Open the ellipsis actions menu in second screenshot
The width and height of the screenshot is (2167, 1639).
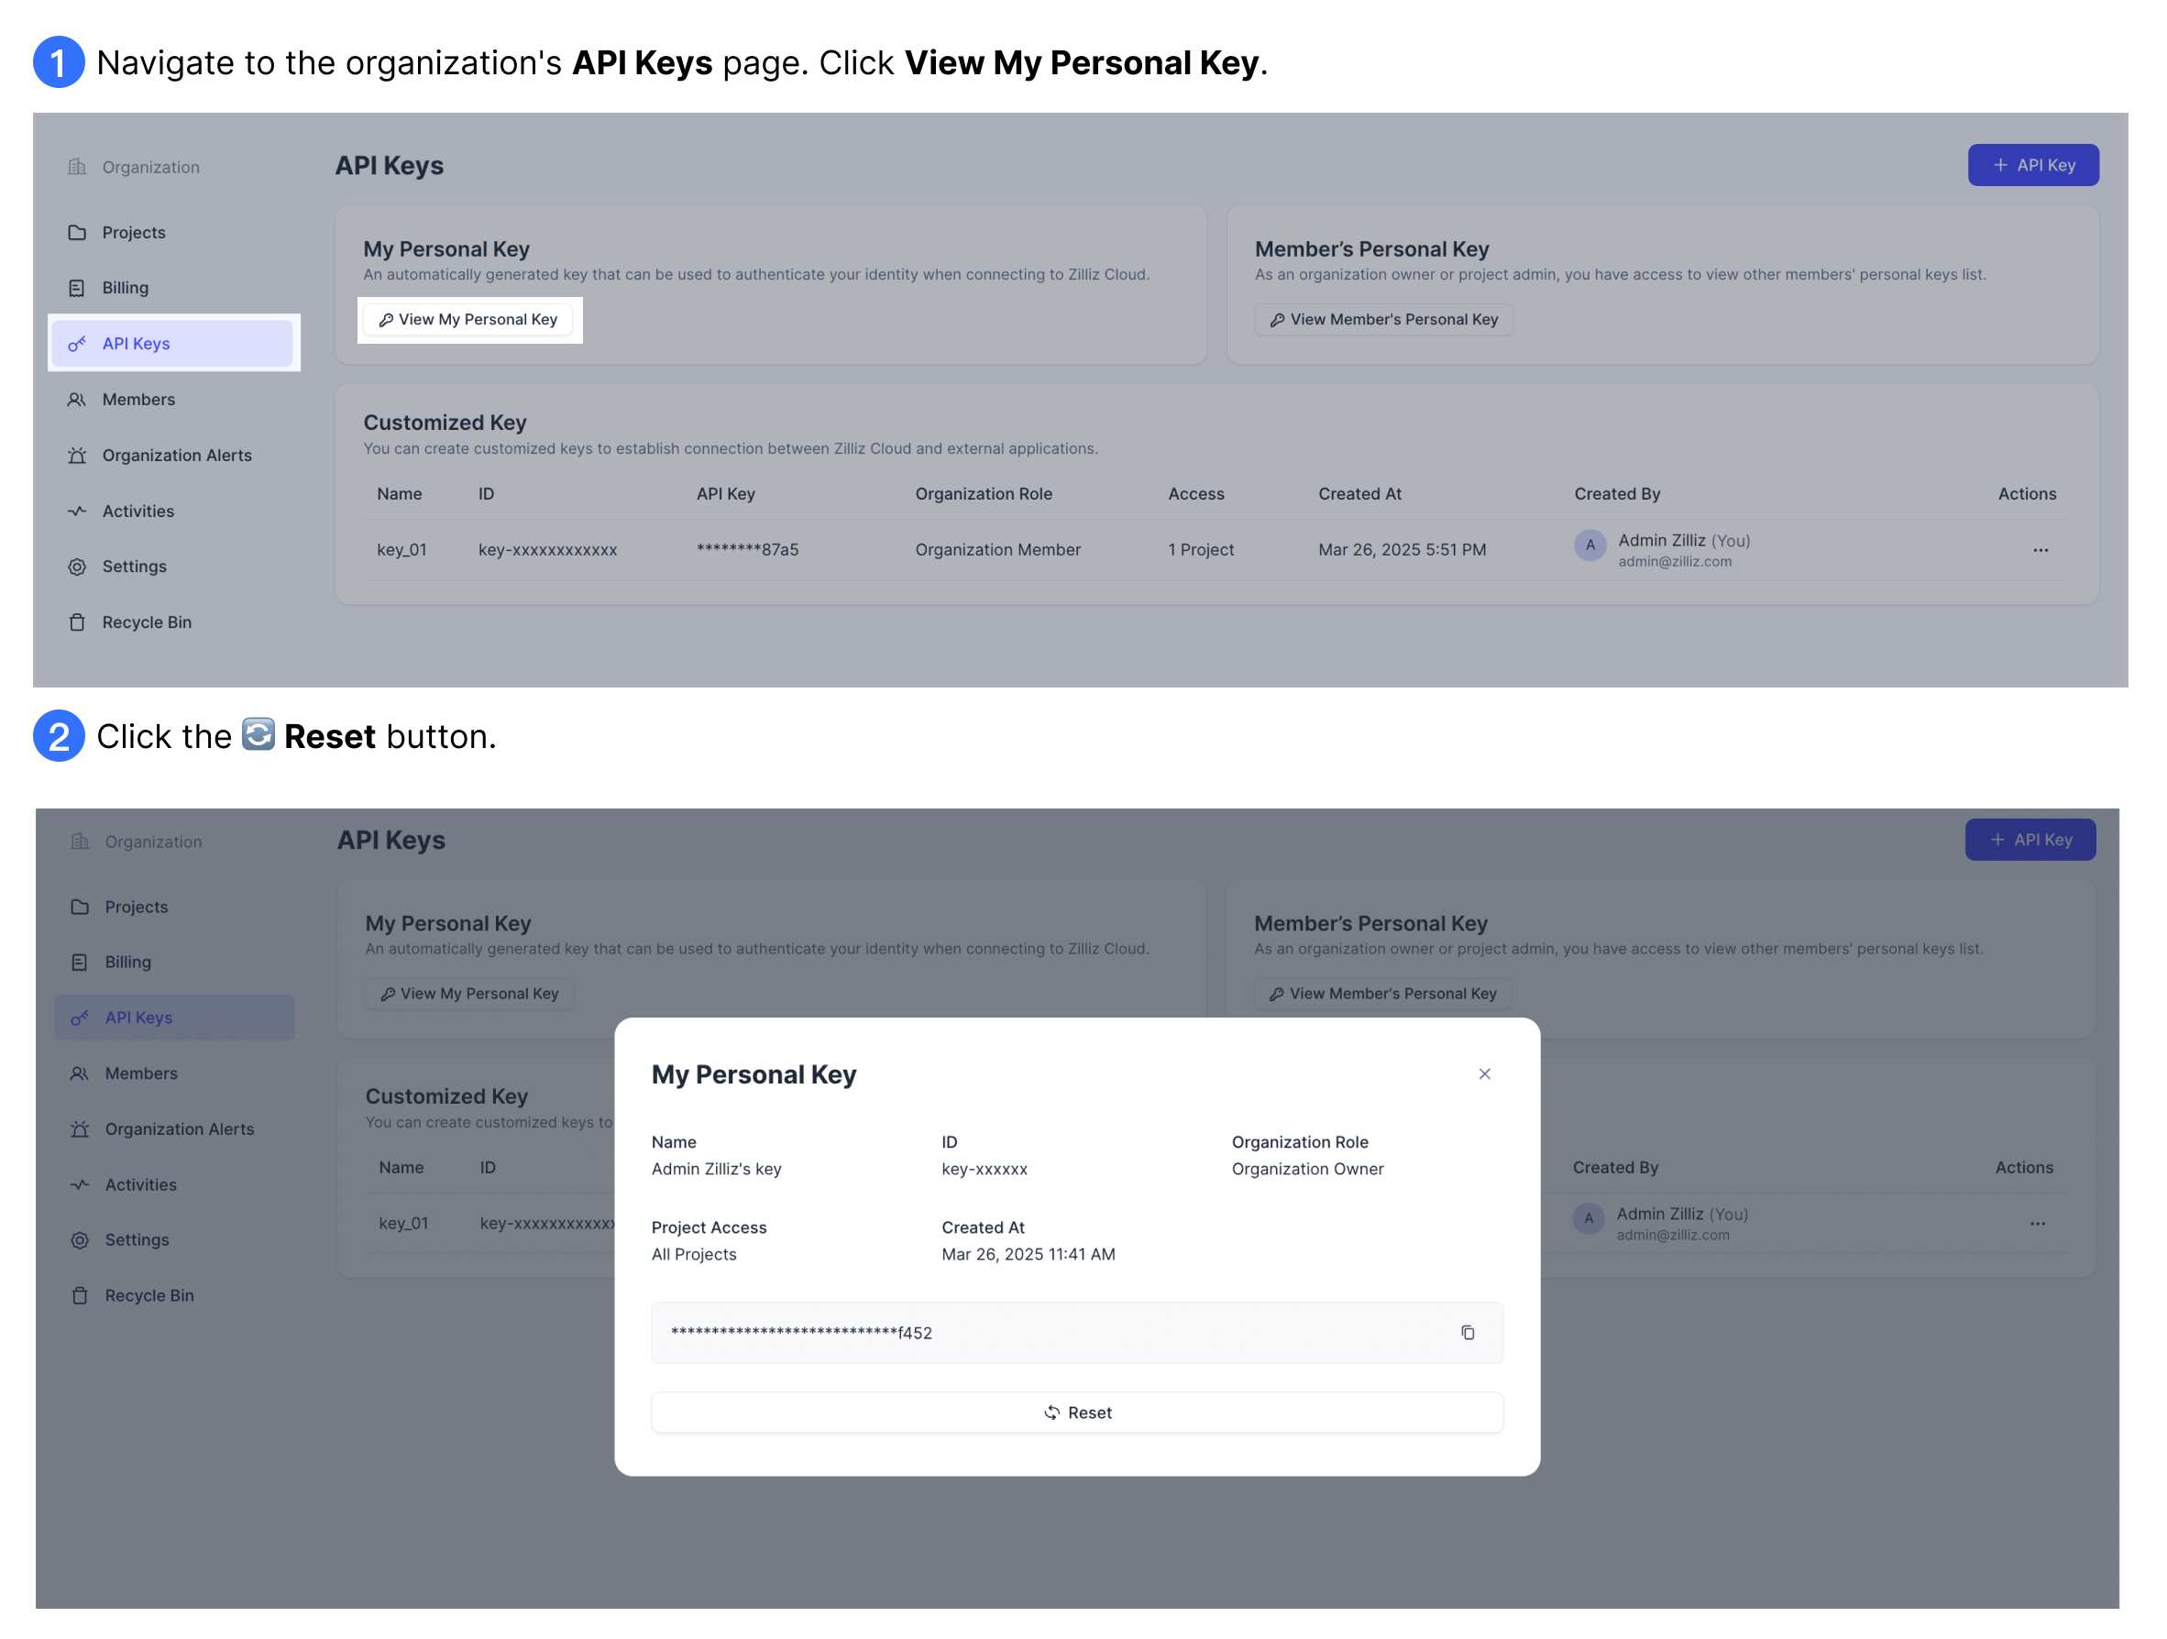[2039, 1223]
